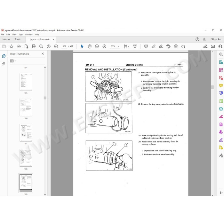Open the File menu

click(3, 35)
